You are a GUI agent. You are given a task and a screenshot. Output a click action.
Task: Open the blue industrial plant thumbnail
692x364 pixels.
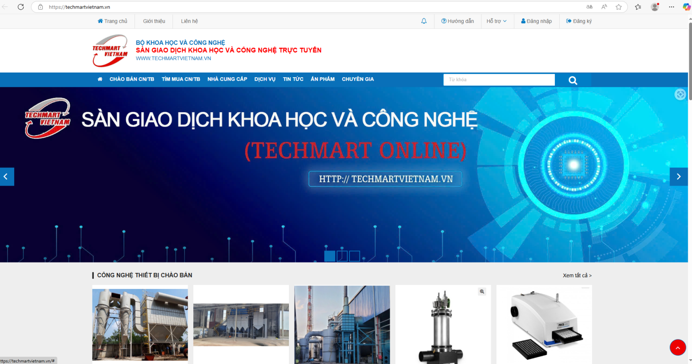(342, 325)
